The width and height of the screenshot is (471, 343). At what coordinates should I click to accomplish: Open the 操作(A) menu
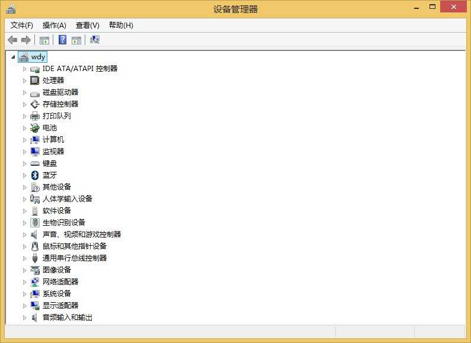point(54,25)
